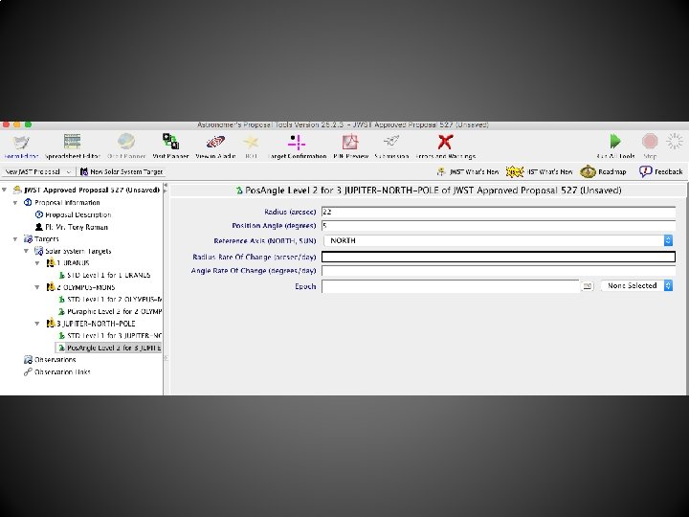Image resolution: width=689 pixels, height=517 pixels.
Task: Open JWST What's New
Action: click(x=468, y=172)
